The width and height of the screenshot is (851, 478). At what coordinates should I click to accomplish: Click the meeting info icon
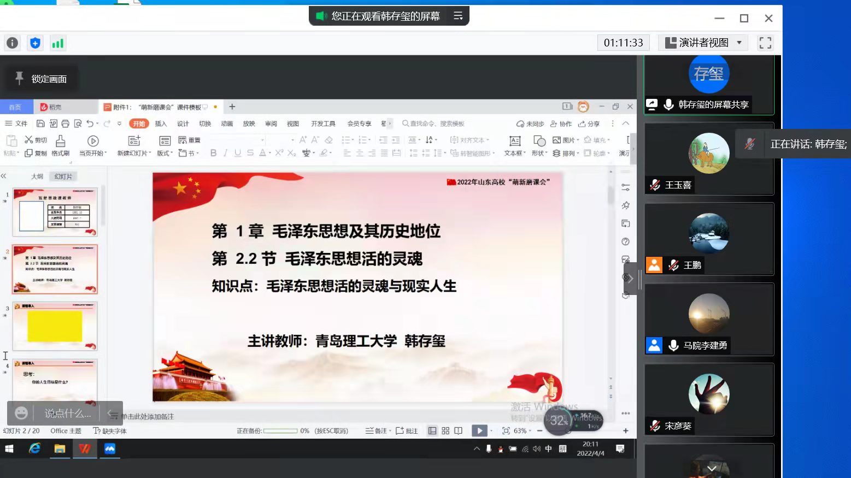(12, 43)
